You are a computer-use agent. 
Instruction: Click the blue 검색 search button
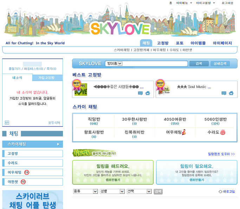(x=199, y=63)
